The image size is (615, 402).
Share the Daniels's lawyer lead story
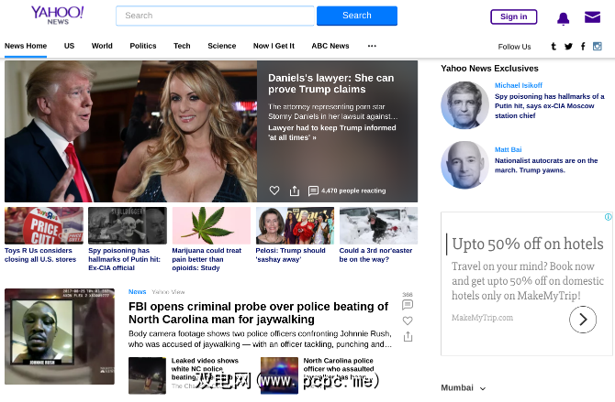294,190
